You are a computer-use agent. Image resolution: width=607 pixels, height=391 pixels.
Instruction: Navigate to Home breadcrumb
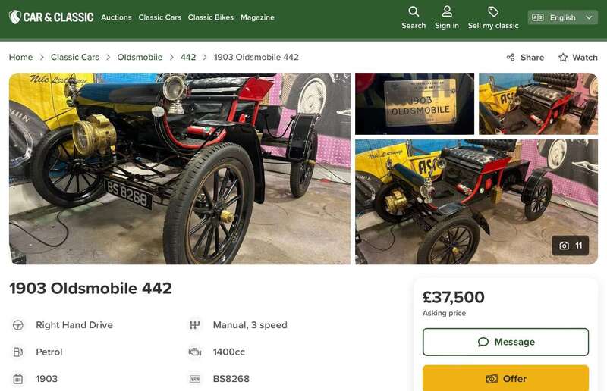click(x=20, y=58)
